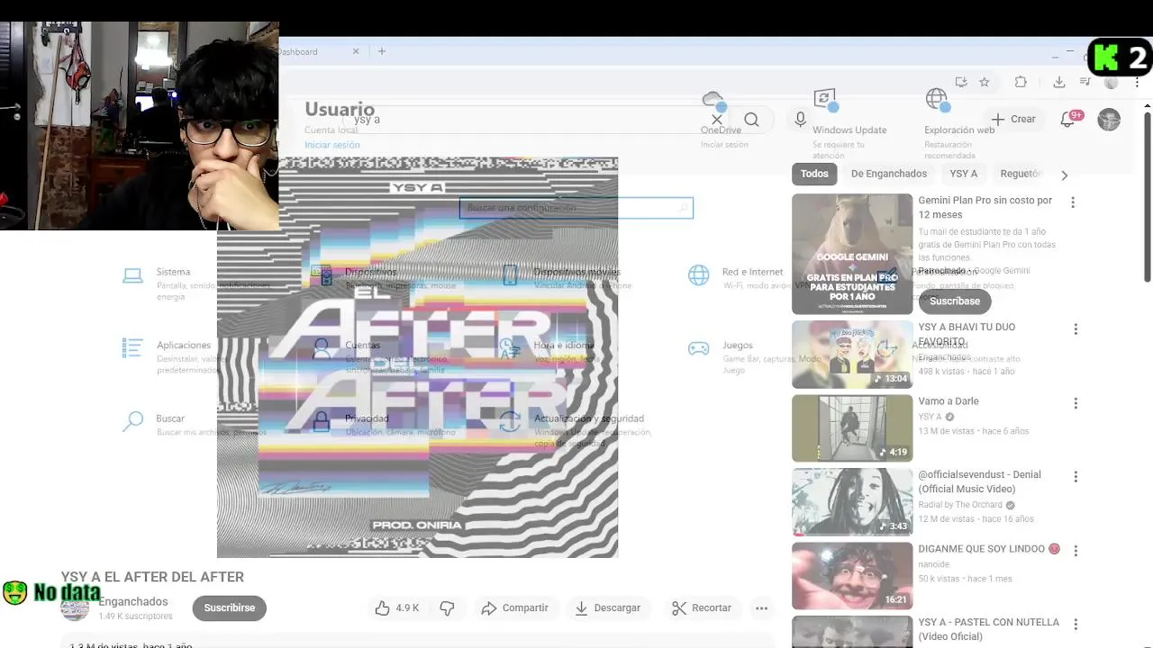Screen dimensions: 1153x648
Task: Open YSY A - PASTEL CON NUTELLA title
Action: (989, 629)
